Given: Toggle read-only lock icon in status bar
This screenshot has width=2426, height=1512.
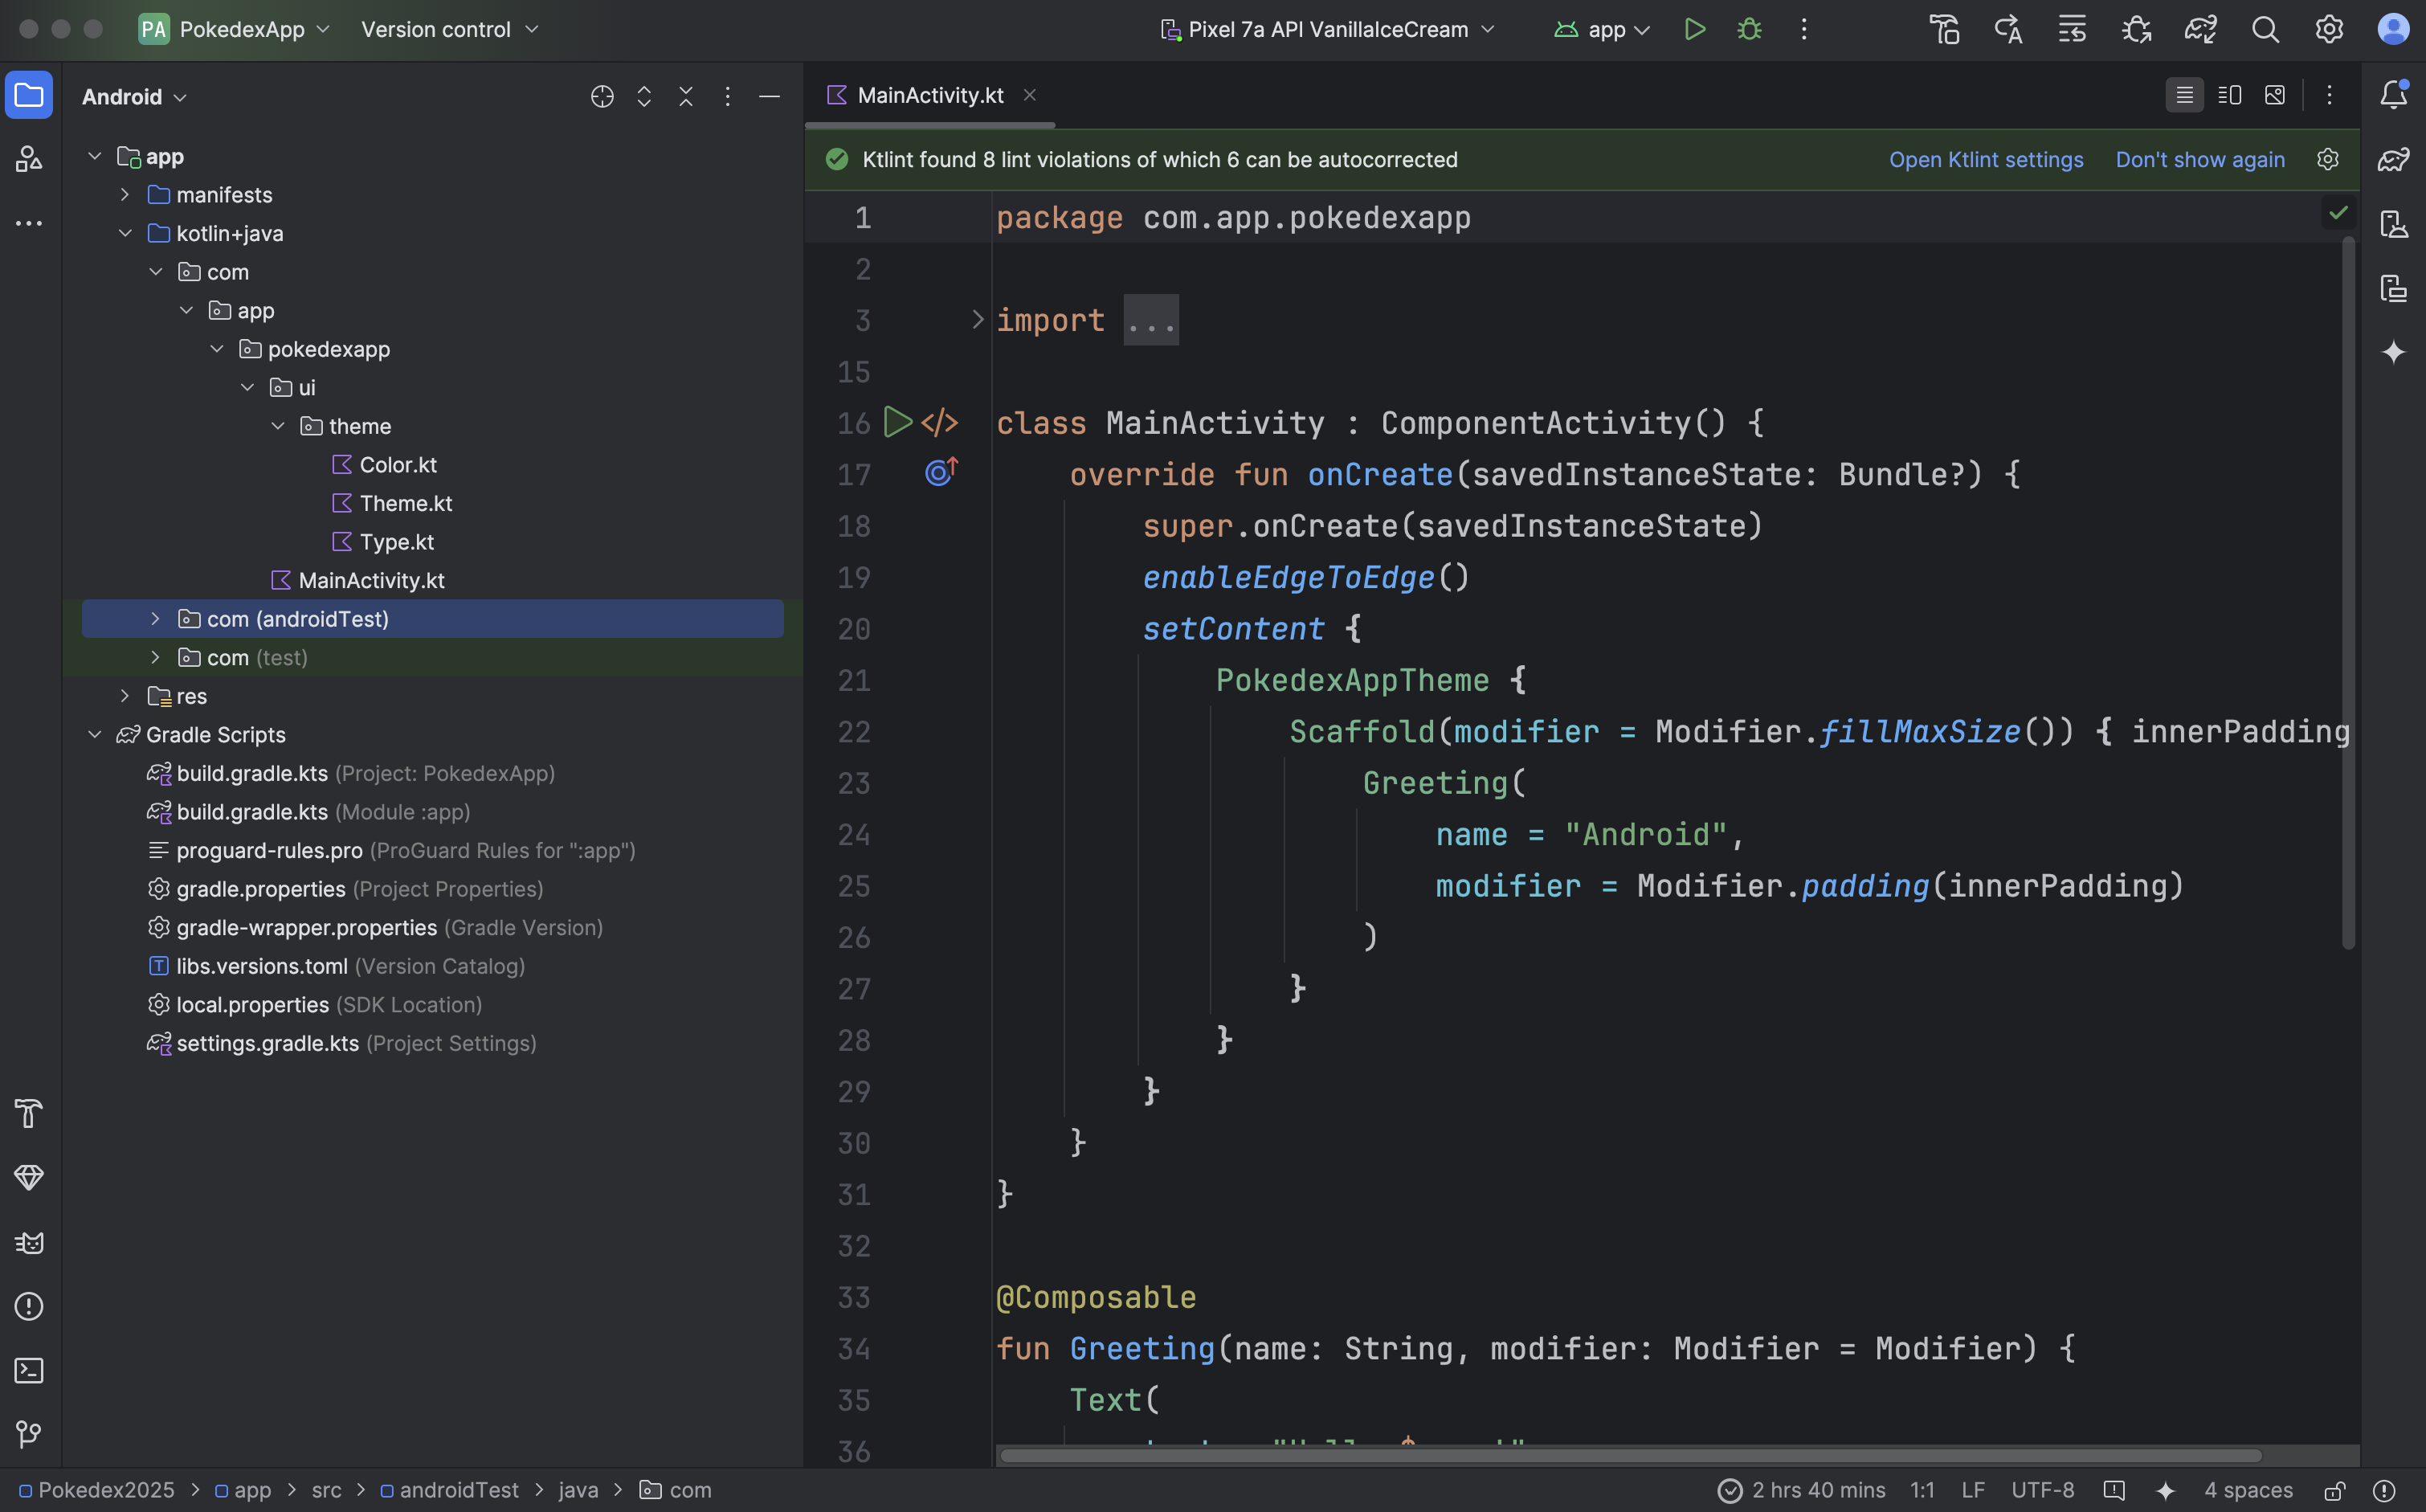Looking at the screenshot, I should click(2335, 1490).
